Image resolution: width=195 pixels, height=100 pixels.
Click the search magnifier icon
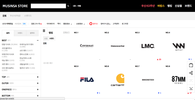(68, 6)
